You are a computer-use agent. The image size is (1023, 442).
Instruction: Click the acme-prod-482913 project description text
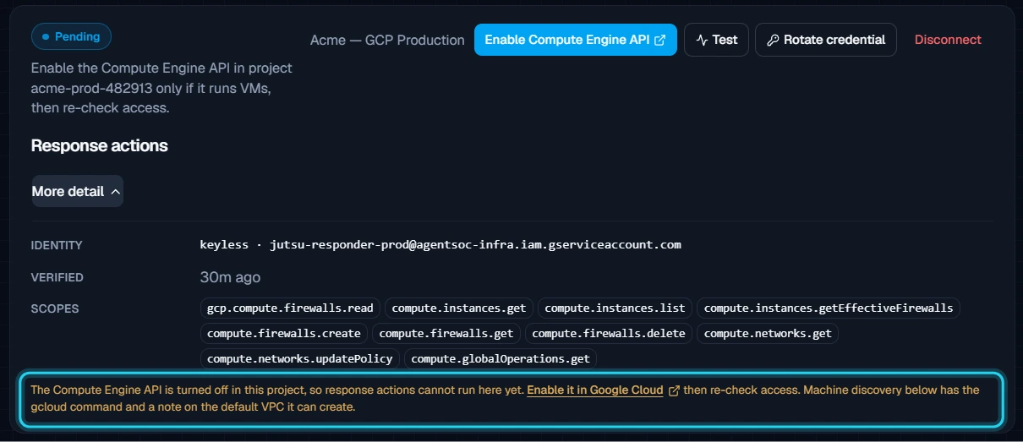162,88
